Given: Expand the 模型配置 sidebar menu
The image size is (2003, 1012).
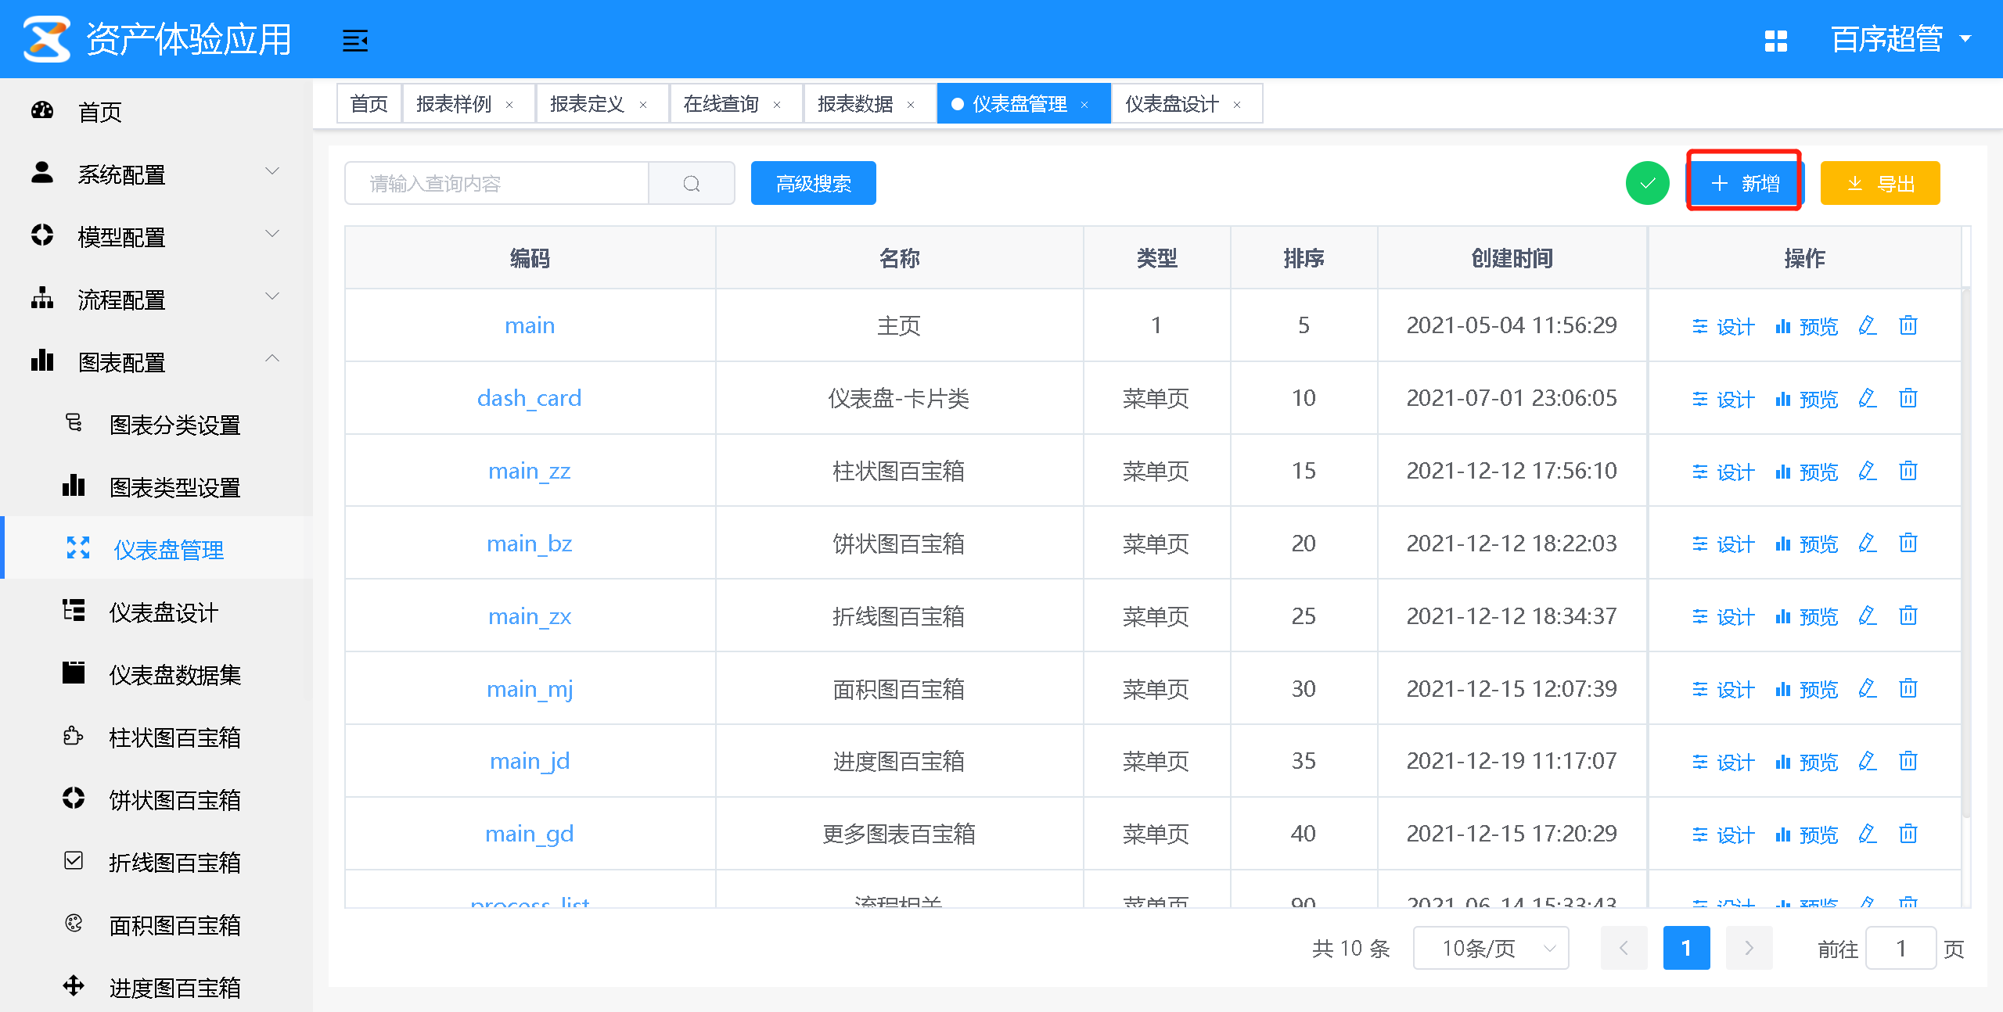Looking at the screenshot, I should 156,237.
